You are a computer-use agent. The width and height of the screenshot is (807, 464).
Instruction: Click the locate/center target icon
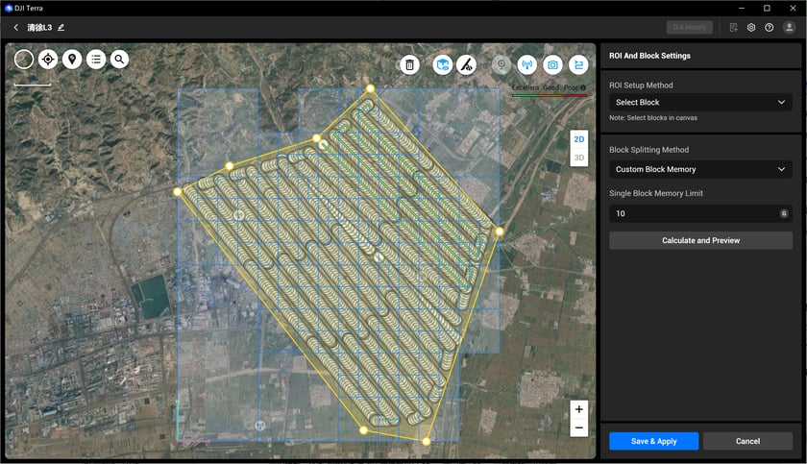(48, 60)
